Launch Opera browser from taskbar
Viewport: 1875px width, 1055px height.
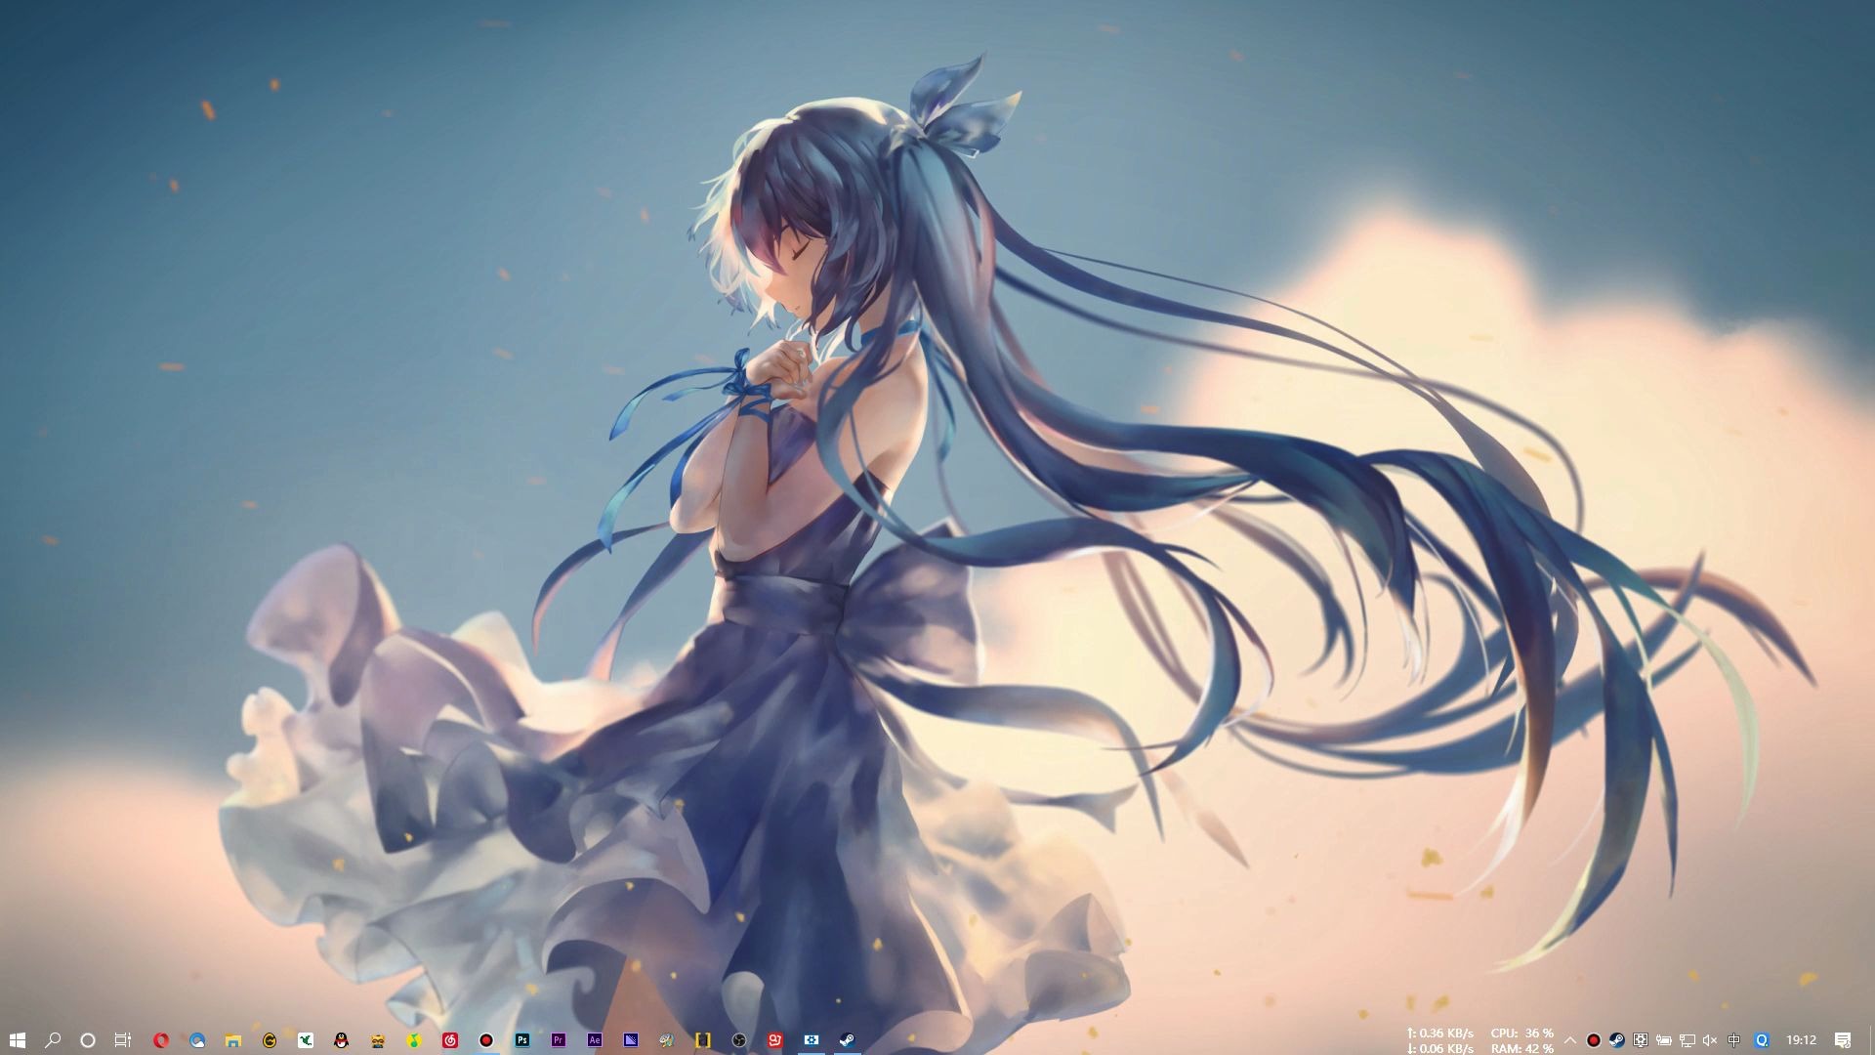[x=160, y=1040]
